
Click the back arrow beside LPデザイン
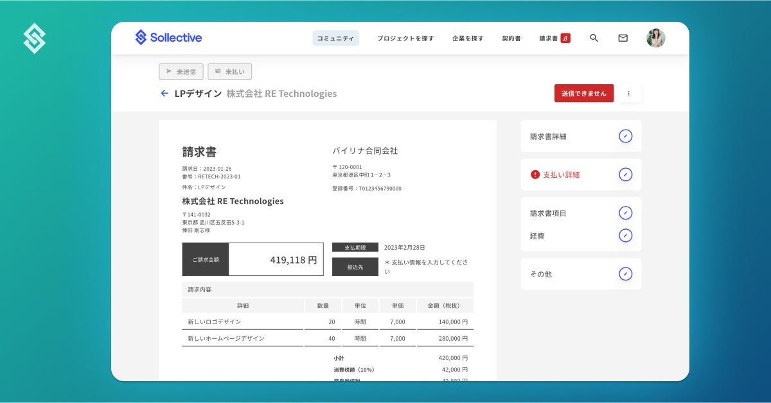164,94
